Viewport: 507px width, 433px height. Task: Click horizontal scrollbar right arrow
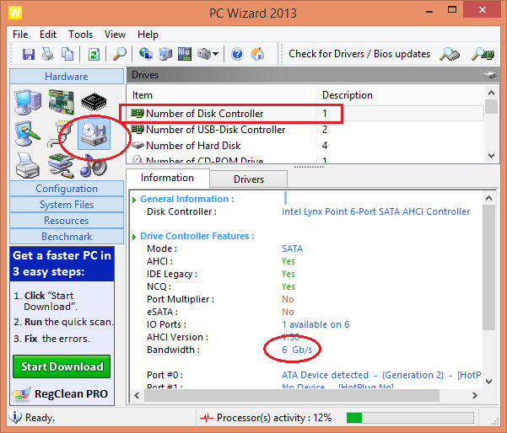pyautogui.click(x=474, y=396)
